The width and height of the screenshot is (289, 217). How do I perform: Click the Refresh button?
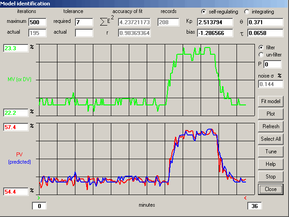[x=271, y=126]
